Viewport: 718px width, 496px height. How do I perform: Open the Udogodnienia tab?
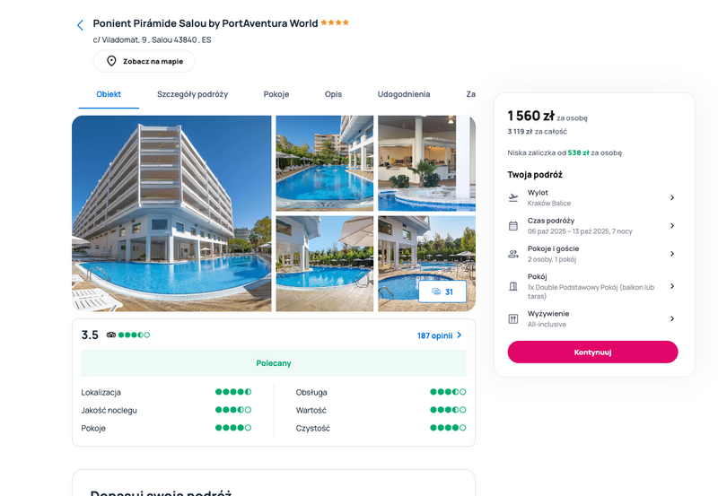(x=403, y=94)
